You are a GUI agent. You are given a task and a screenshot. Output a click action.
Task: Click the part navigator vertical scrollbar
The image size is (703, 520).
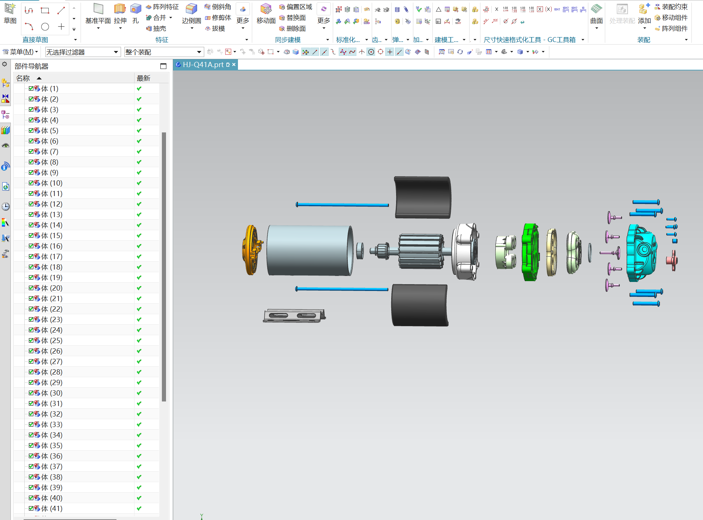[164, 267]
